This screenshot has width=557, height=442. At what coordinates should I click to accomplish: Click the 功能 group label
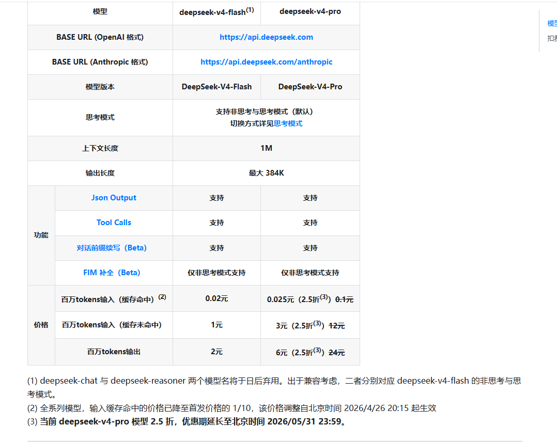coord(41,235)
